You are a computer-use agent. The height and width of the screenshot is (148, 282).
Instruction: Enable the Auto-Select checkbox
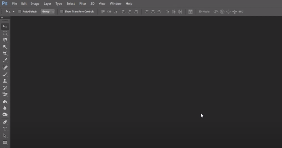(x=20, y=12)
